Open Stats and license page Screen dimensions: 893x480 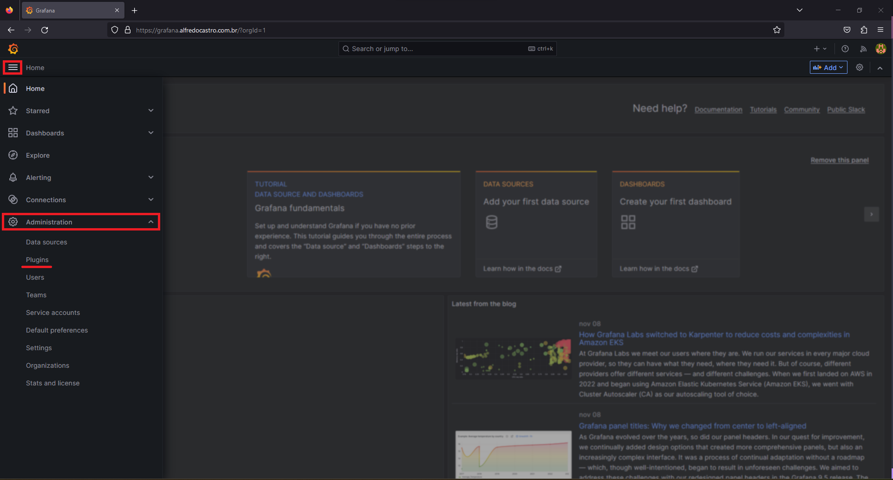pos(52,383)
